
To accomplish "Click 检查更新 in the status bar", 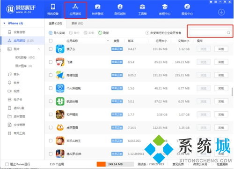I will point(222,164).
